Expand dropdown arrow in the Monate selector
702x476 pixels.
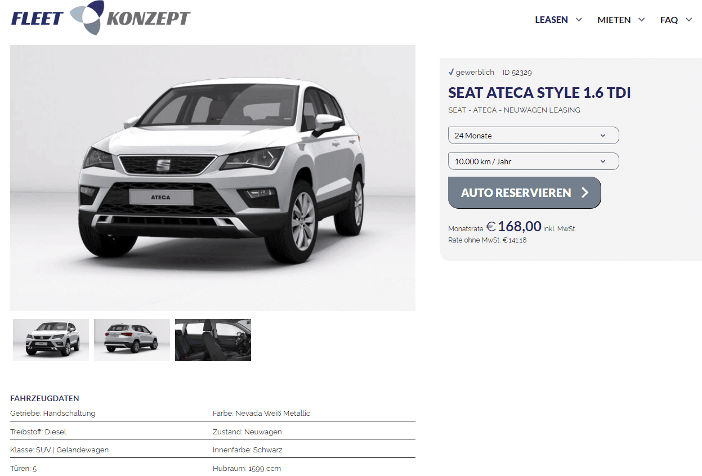[603, 136]
